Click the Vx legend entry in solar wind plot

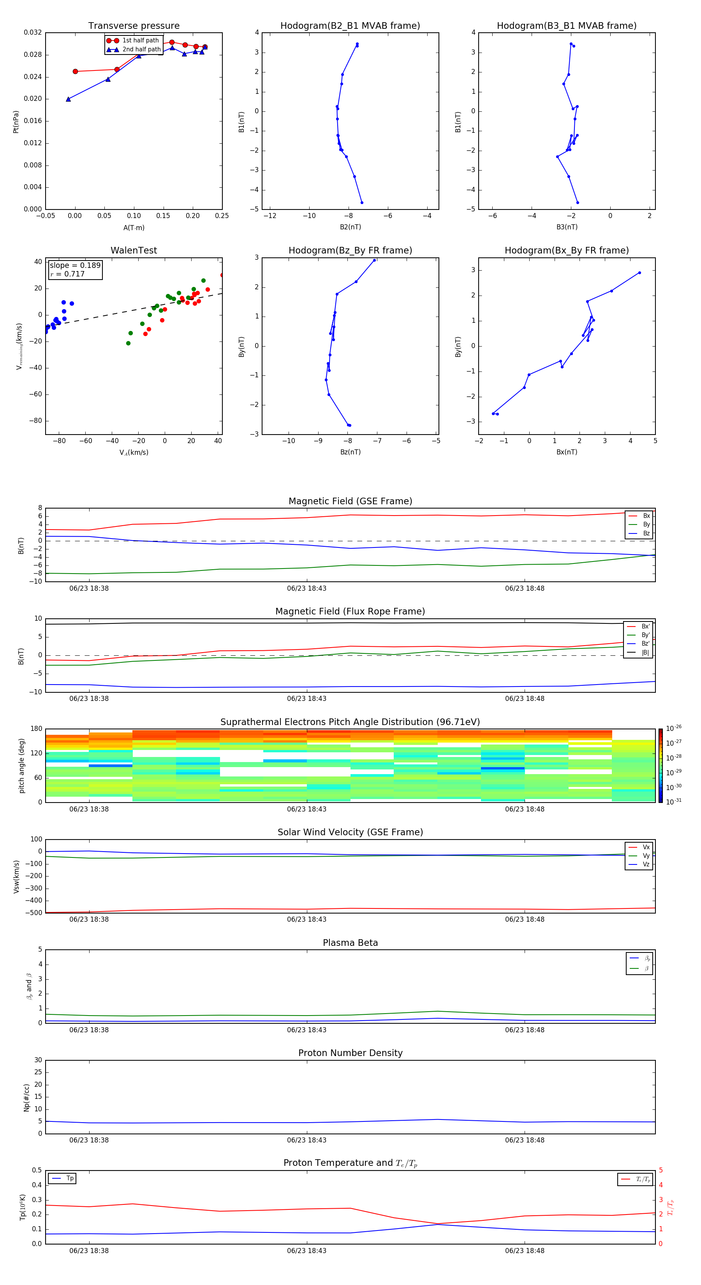639,847
